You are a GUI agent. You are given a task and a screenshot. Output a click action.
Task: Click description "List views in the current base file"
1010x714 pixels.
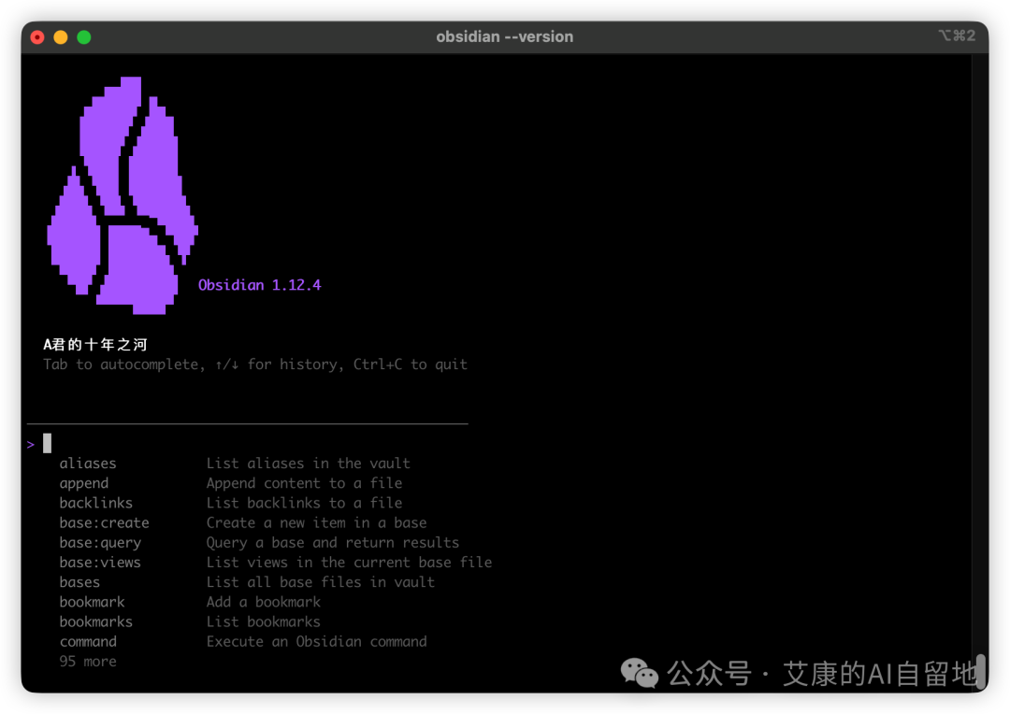[x=349, y=563]
